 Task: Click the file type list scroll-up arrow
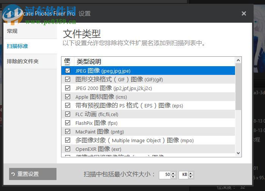pyautogui.click(x=238, y=60)
